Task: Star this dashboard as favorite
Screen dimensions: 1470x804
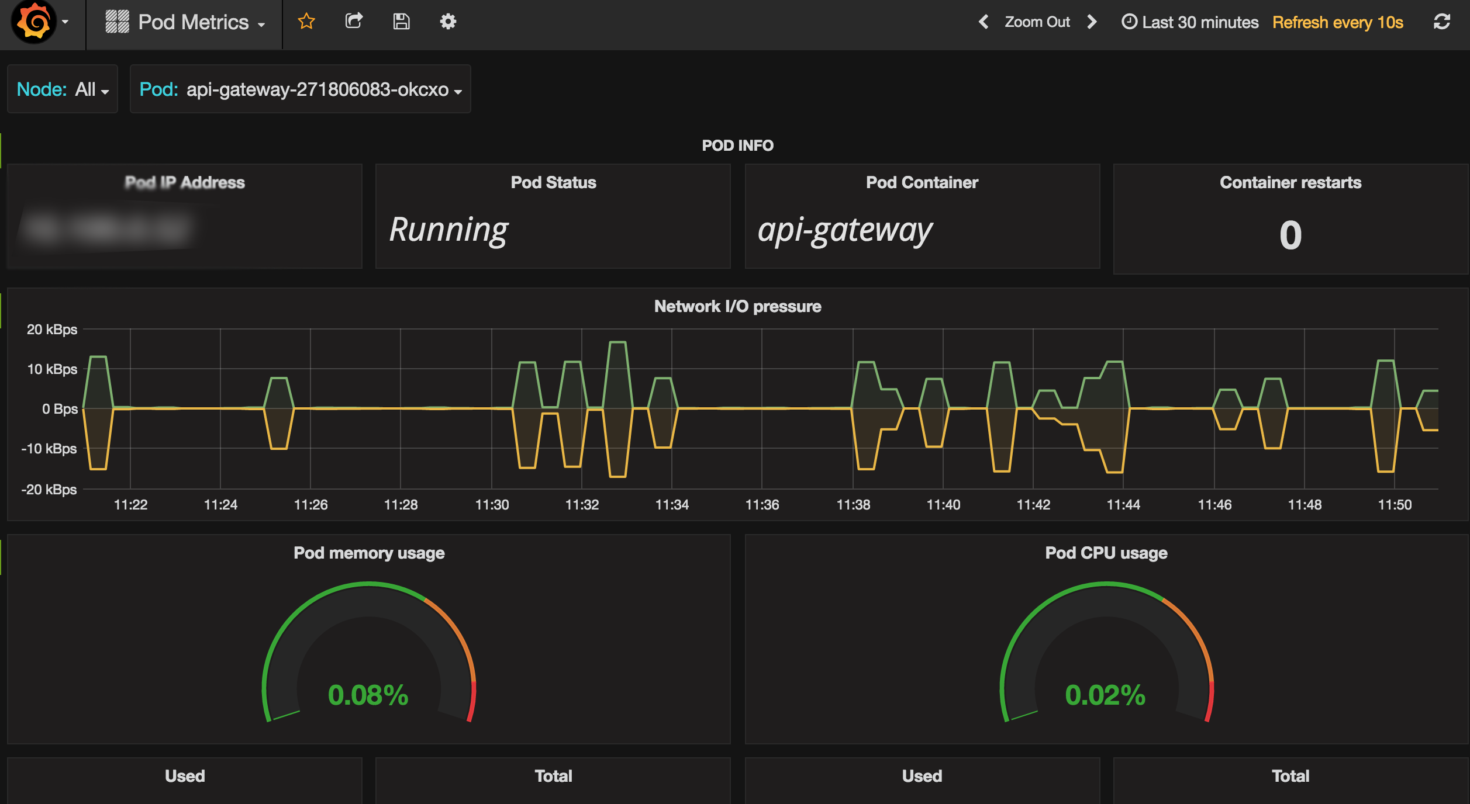Action: [x=306, y=22]
